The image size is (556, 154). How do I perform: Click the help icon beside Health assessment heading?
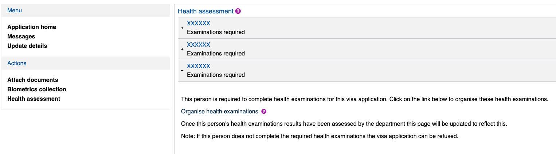[x=238, y=11]
